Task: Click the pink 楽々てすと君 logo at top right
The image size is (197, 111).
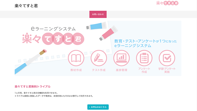Action: pyautogui.click(x=167, y=3)
